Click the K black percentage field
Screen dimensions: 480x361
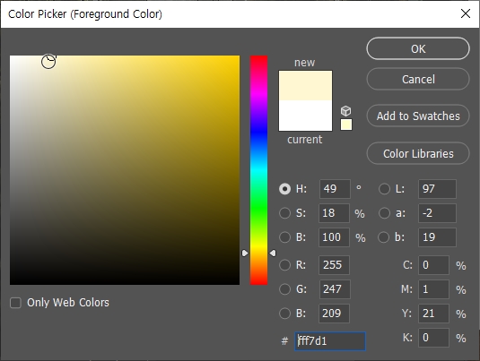(433, 338)
